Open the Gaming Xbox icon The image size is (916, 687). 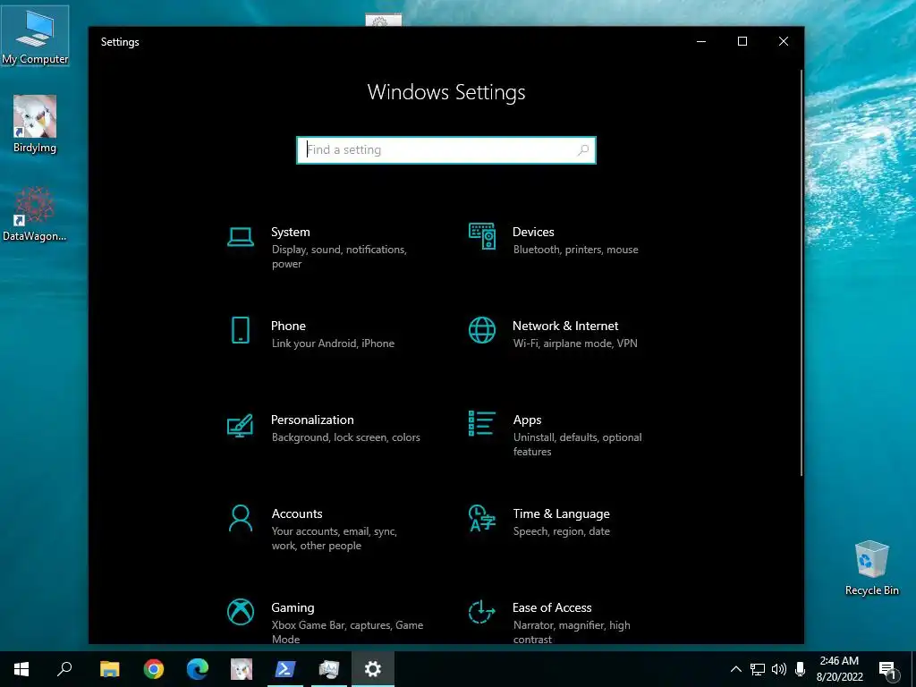coord(240,612)
